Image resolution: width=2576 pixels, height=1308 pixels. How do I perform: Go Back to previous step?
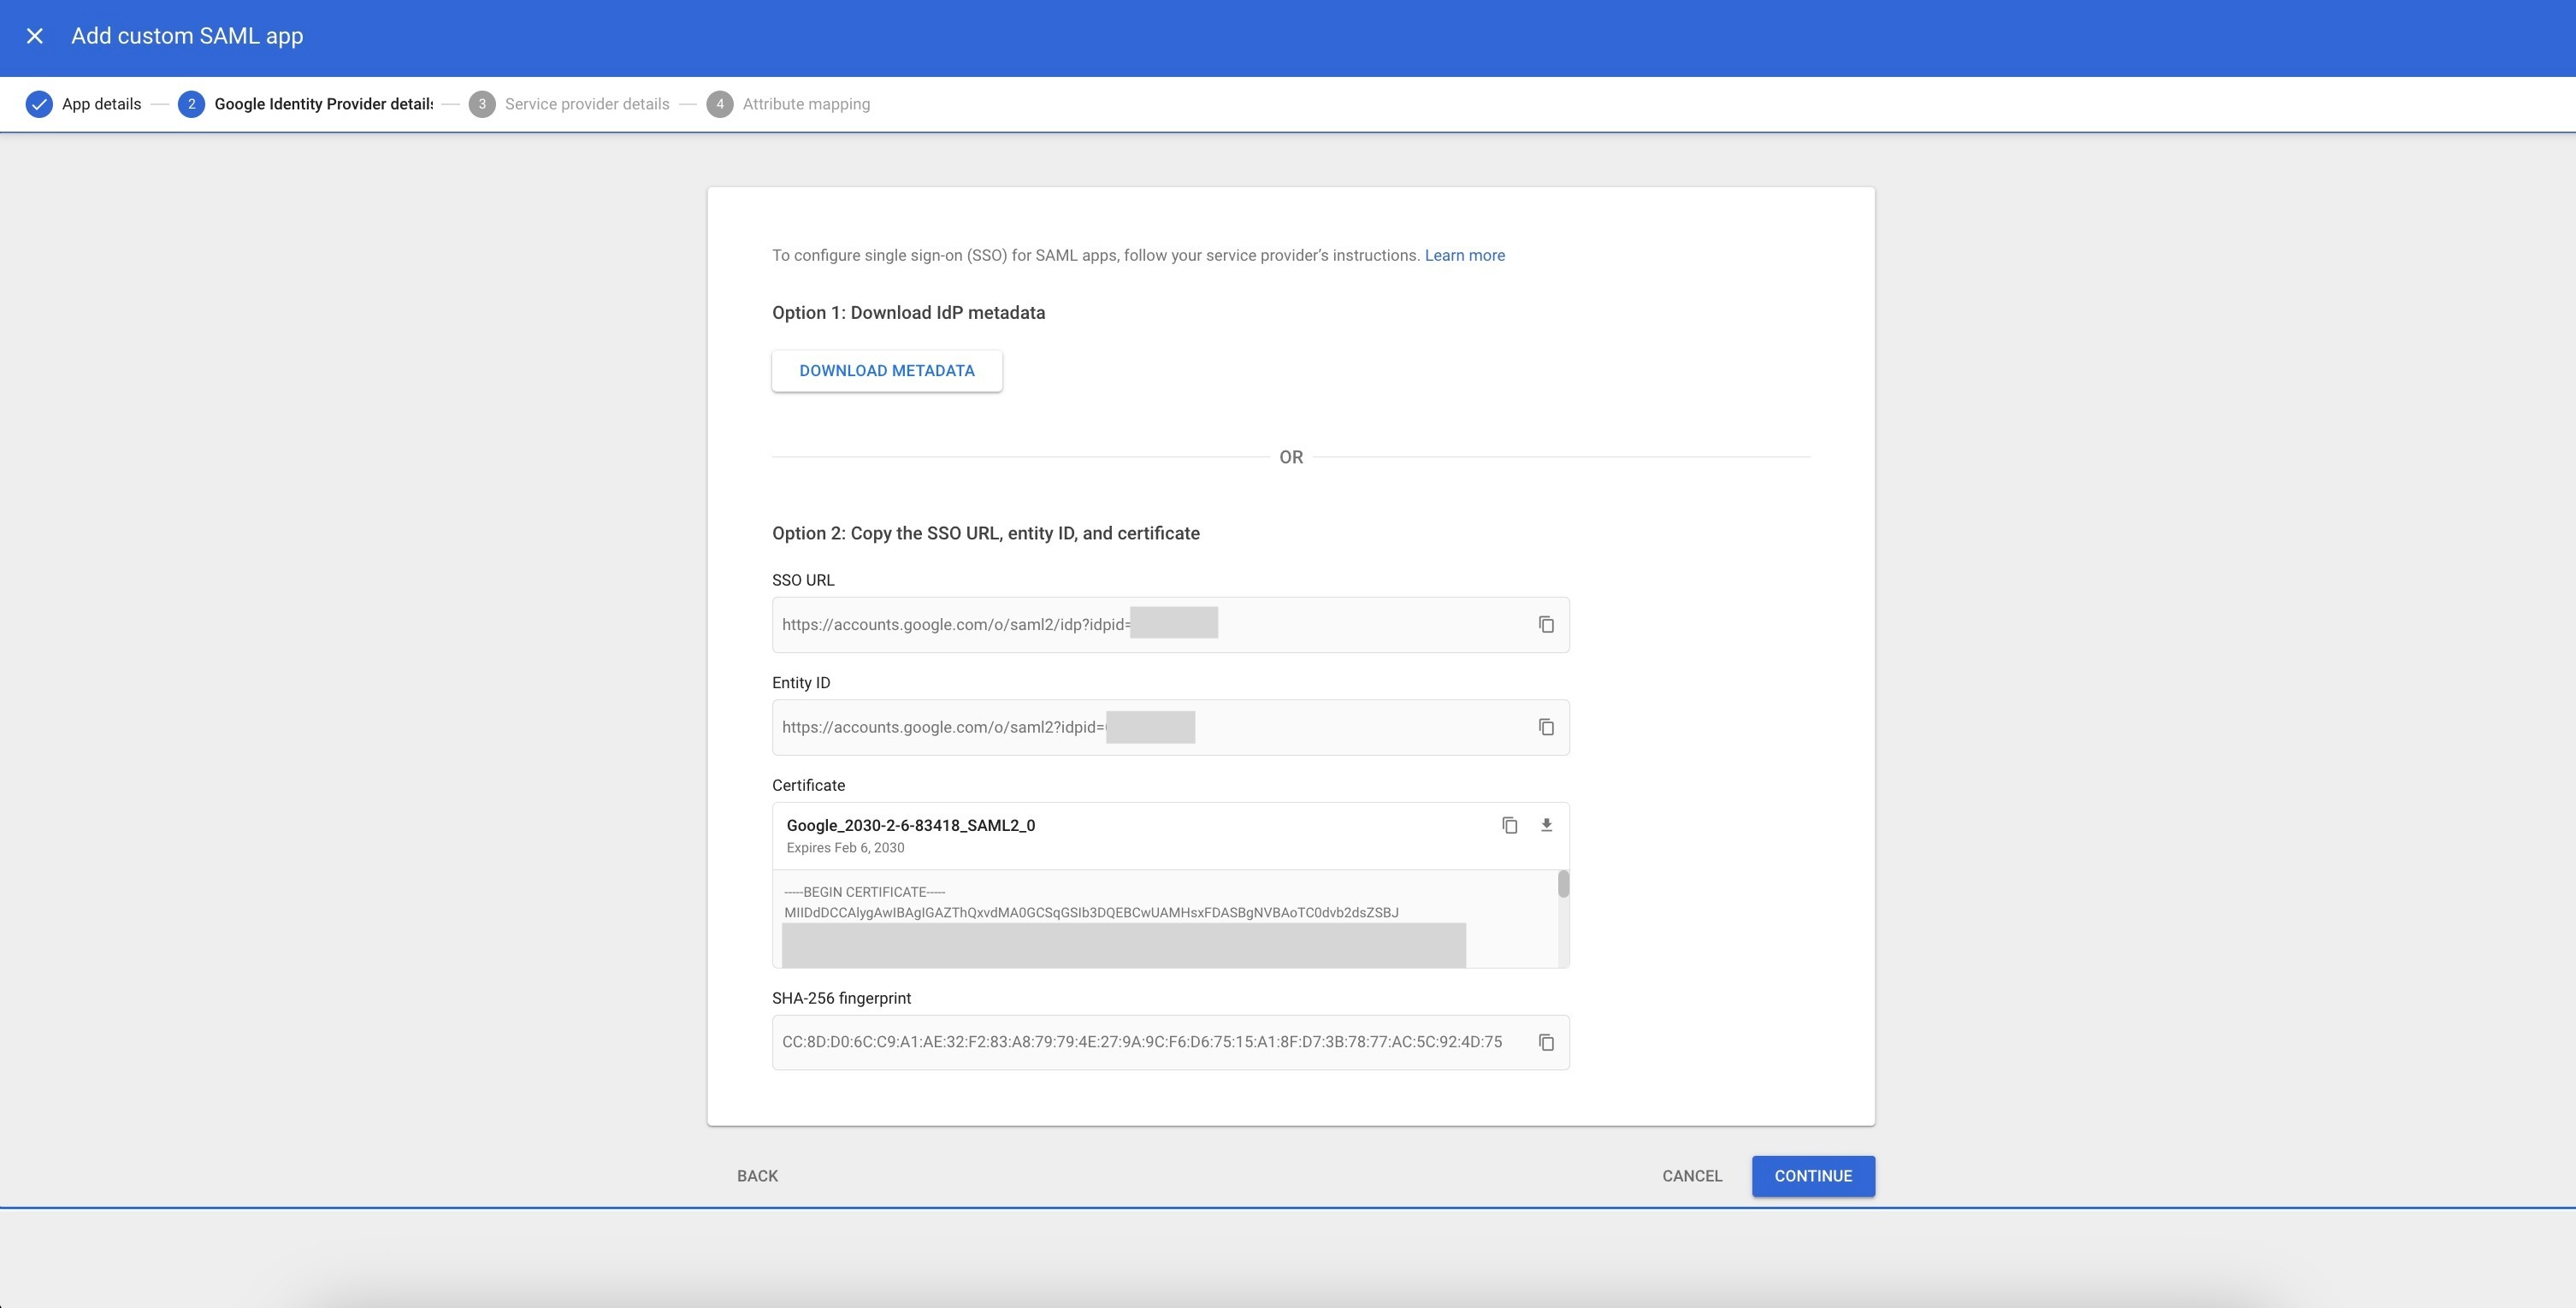click(x=757, y=1176)
